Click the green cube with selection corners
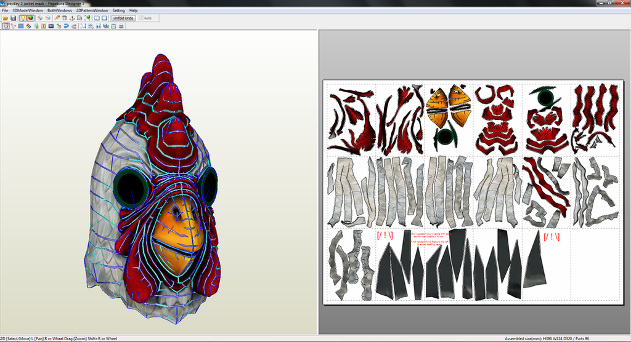 pos(88,18)
